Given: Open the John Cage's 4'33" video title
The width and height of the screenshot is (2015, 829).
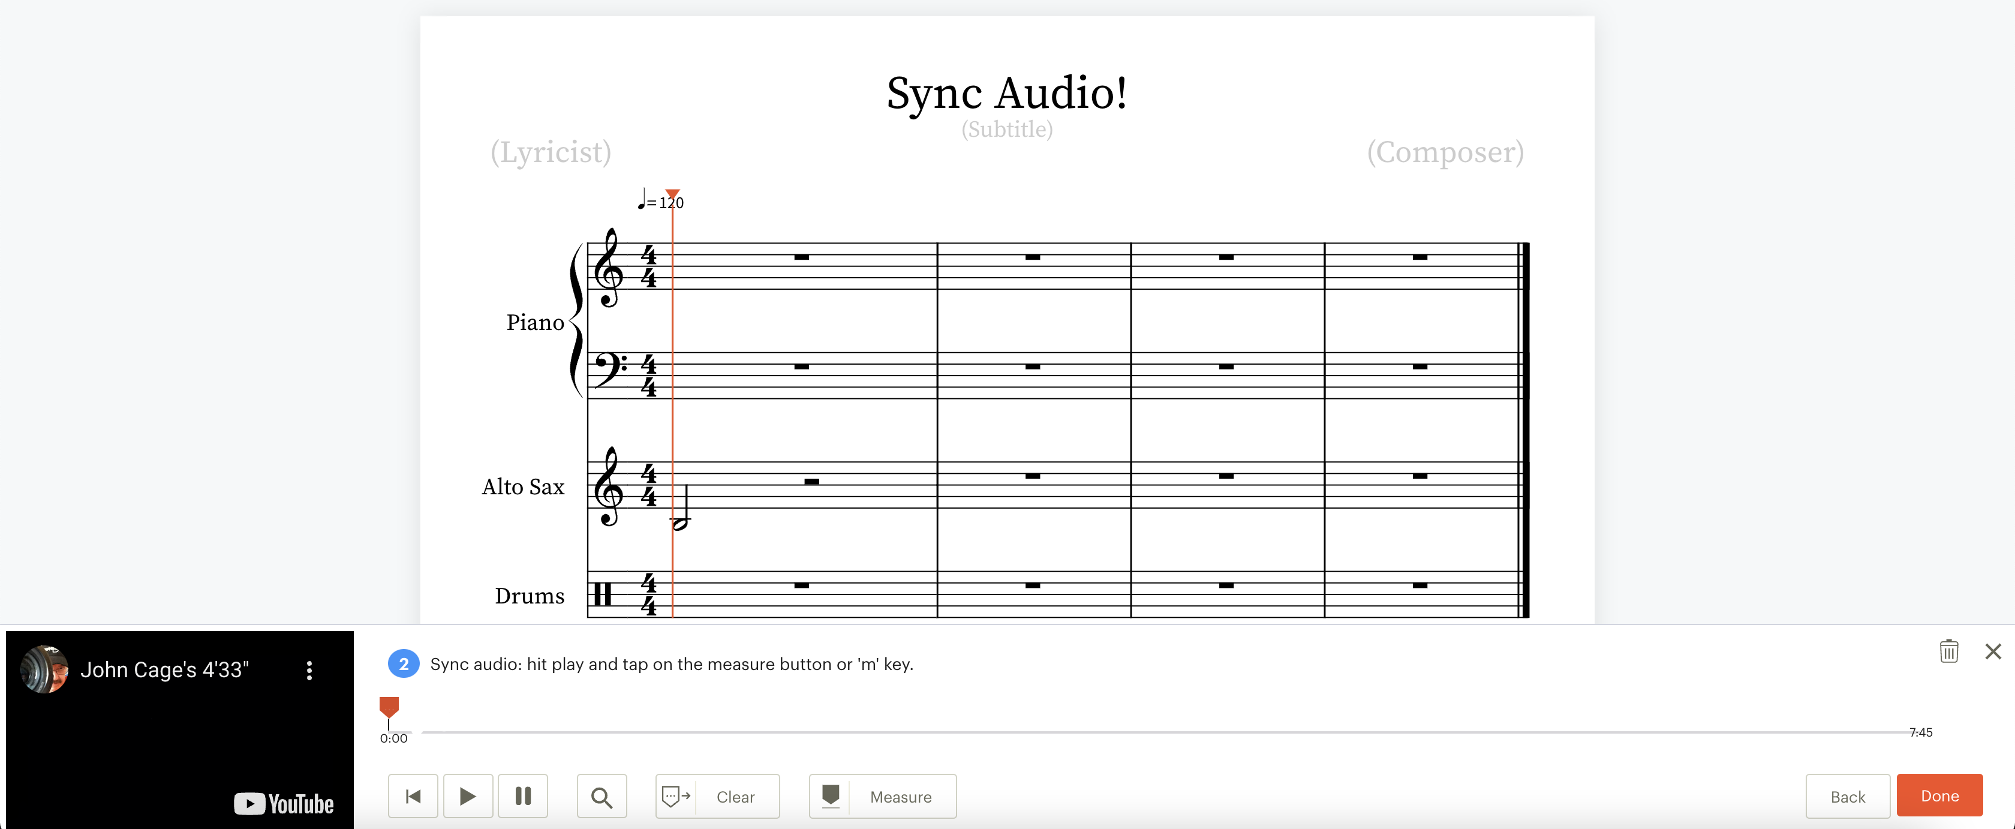Looking at the screenshot, I should (x=164, y=669).
